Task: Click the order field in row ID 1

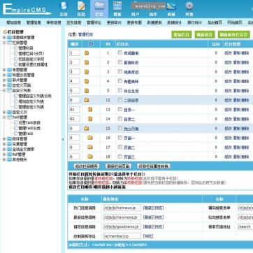Action: [x=75, y=53]
